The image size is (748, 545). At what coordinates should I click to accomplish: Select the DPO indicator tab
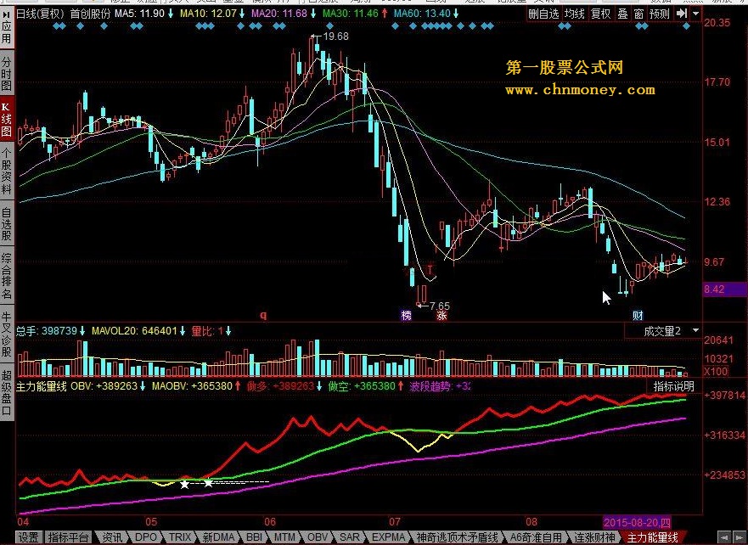pyautogui.click(x=145, y=537)
